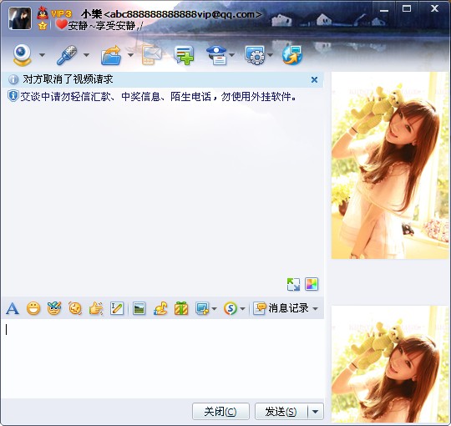Take a screenshot with the screen capture icon
The height and width of the screenshot is (426, 451).
(x=202, y=309)
